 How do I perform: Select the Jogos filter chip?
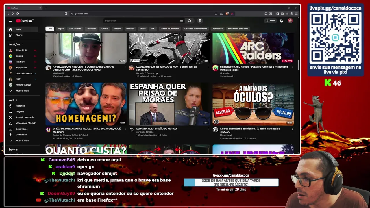tap(61, 29)
